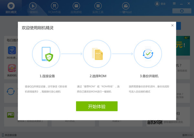
Task: Click the download button under window controls
Action: (182, 11)
